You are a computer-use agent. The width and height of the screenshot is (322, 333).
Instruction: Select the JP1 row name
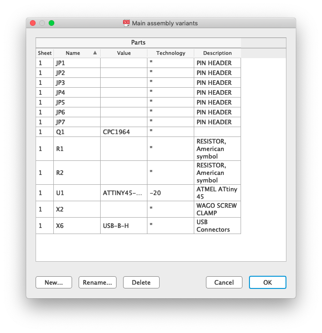click(77, 63)
